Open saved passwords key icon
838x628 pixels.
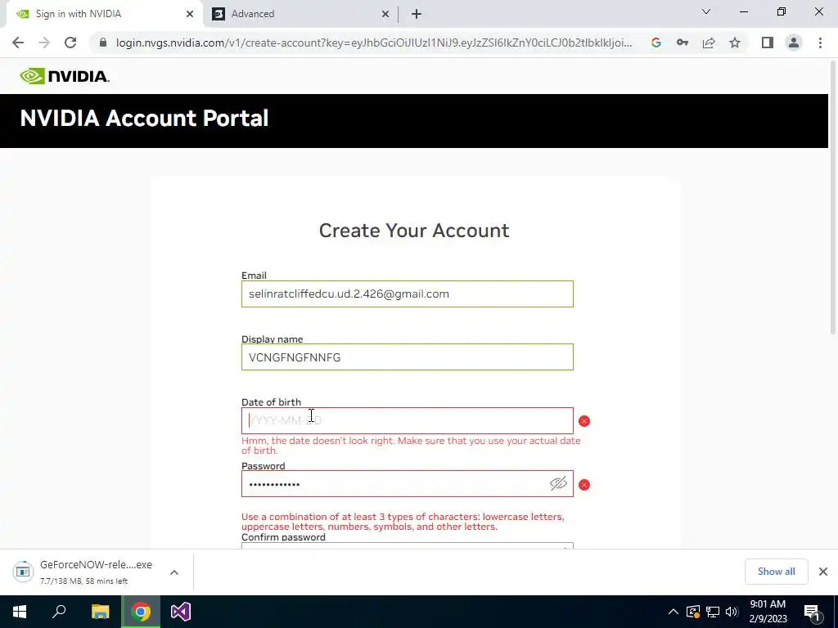(x=683, y=43)
